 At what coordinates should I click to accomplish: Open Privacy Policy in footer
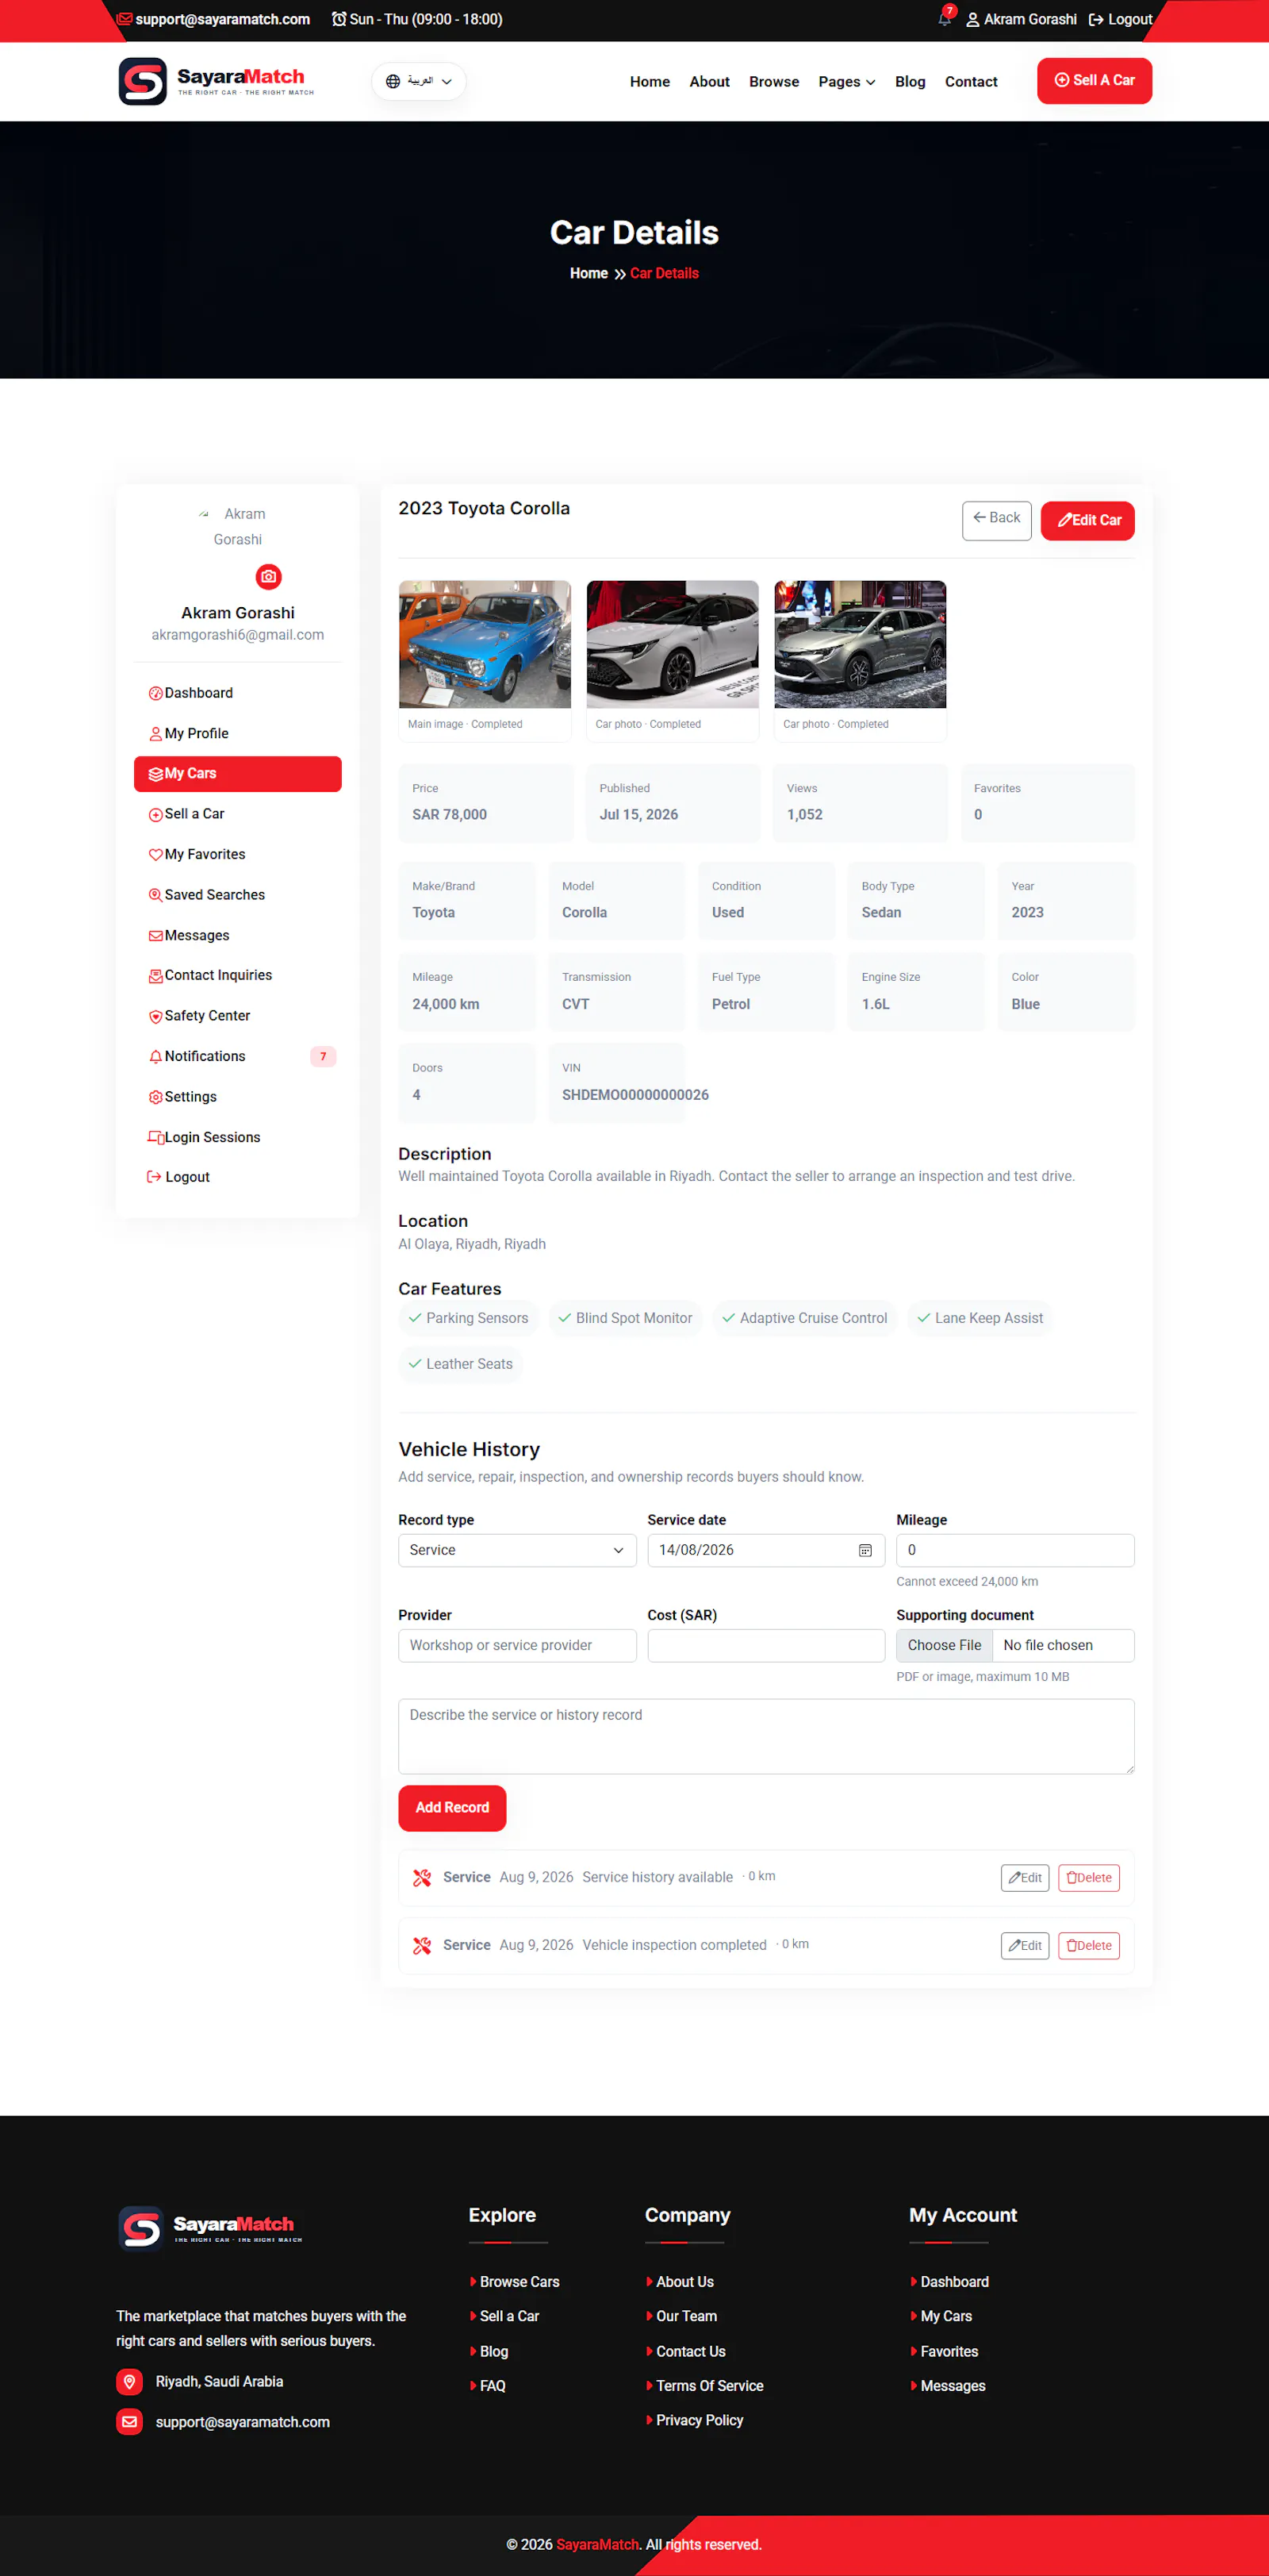coord(700,2421)
